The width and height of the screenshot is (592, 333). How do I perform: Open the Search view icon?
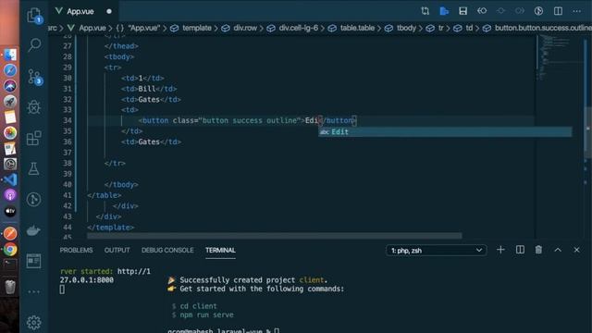34,45
